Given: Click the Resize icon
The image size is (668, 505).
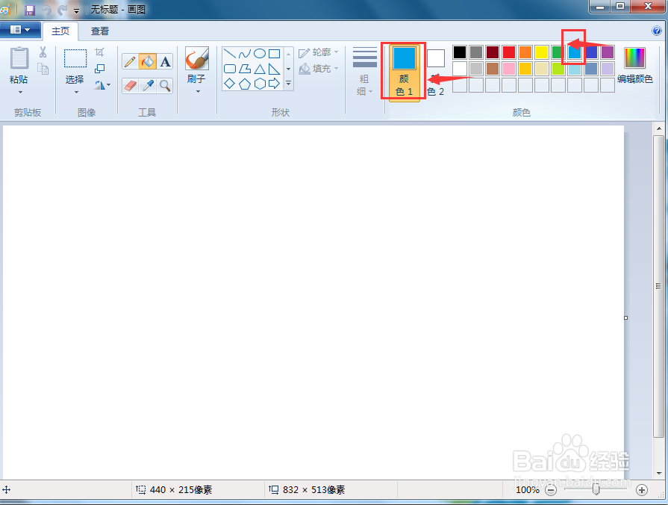Looking at the screenshot, I should (100, 68).
